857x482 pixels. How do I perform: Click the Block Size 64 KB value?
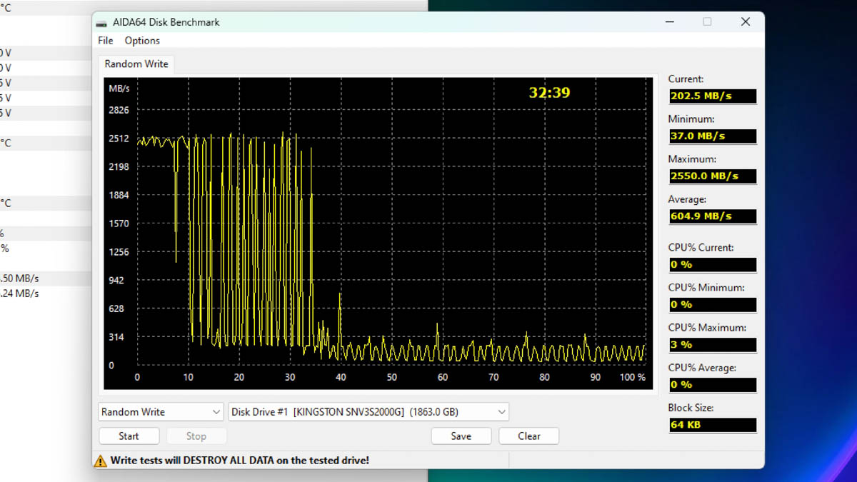point(712,425)
